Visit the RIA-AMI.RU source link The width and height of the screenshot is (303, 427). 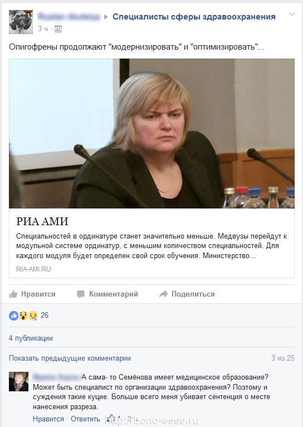[33, 269]
